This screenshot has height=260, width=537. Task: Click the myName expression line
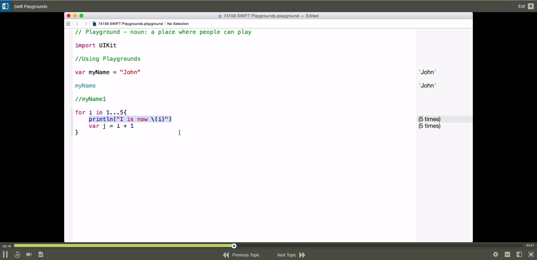click(x=85, y=86)
